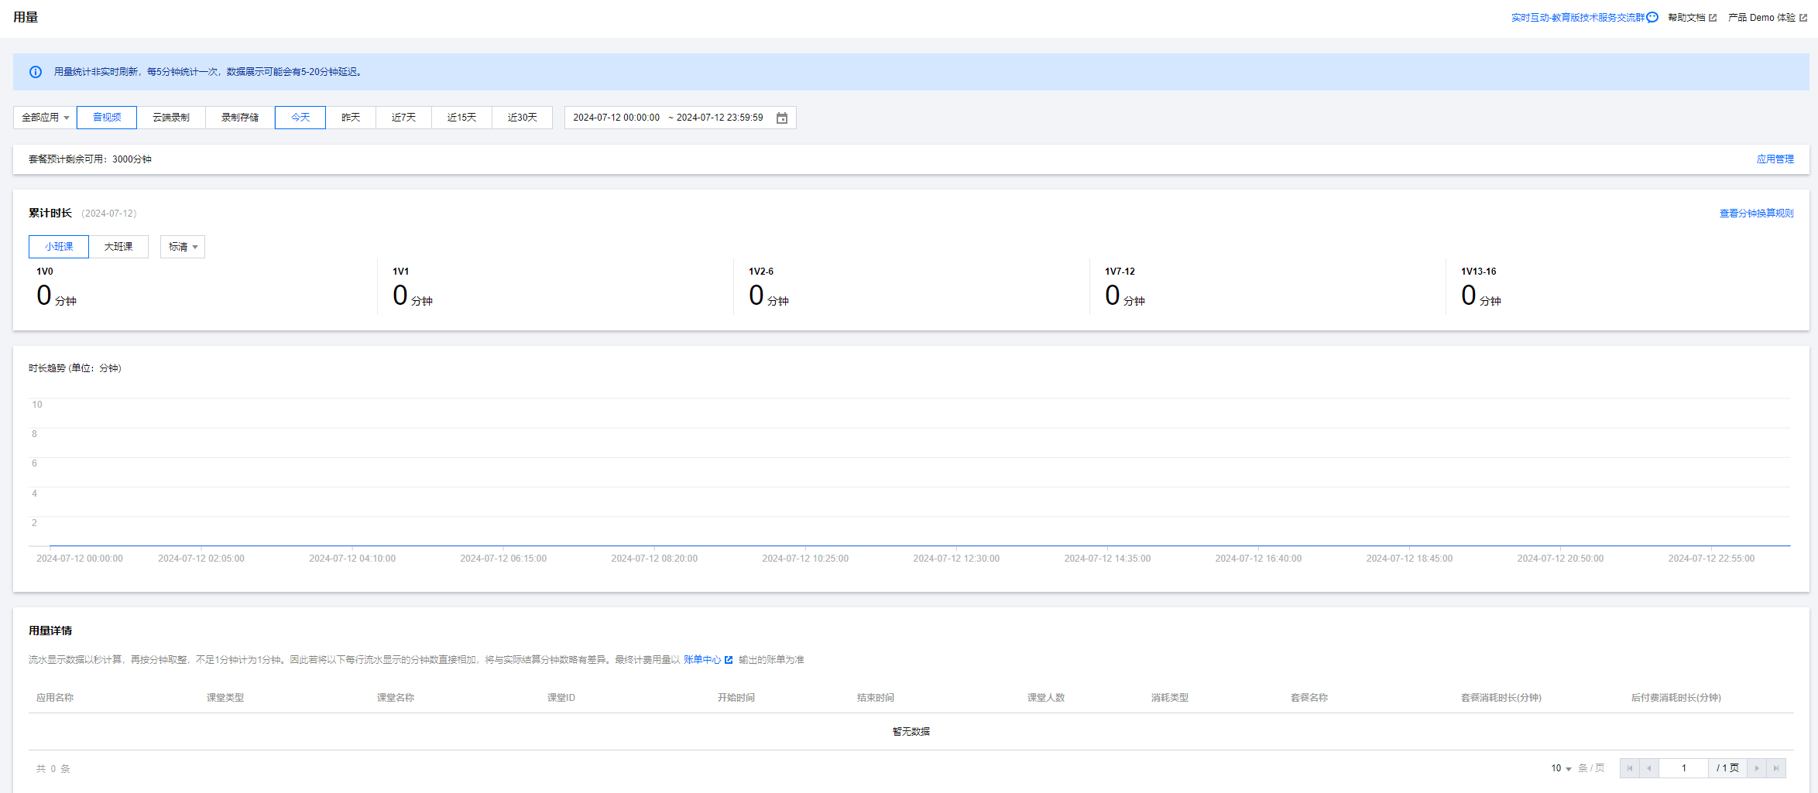Open the 全部应用 application dropdown
This screenshot has height=793, width=1818.
pos(45,118)
